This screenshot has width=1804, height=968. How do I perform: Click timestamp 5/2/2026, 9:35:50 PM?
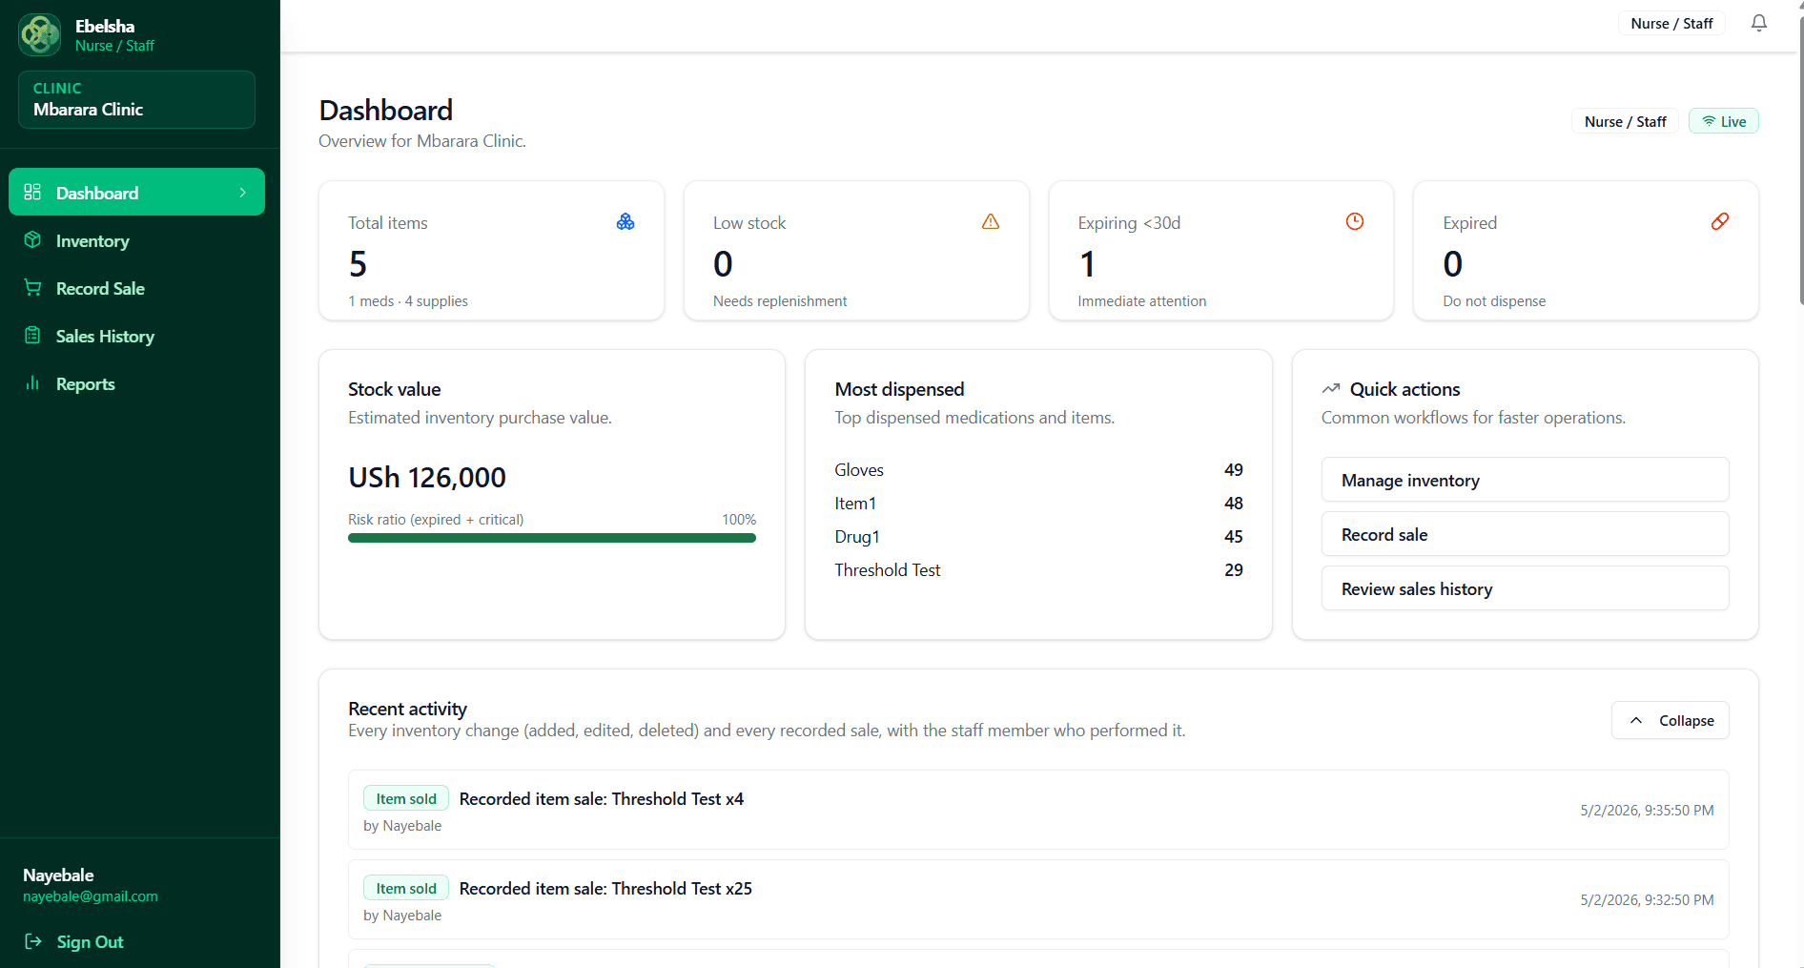1647,810
